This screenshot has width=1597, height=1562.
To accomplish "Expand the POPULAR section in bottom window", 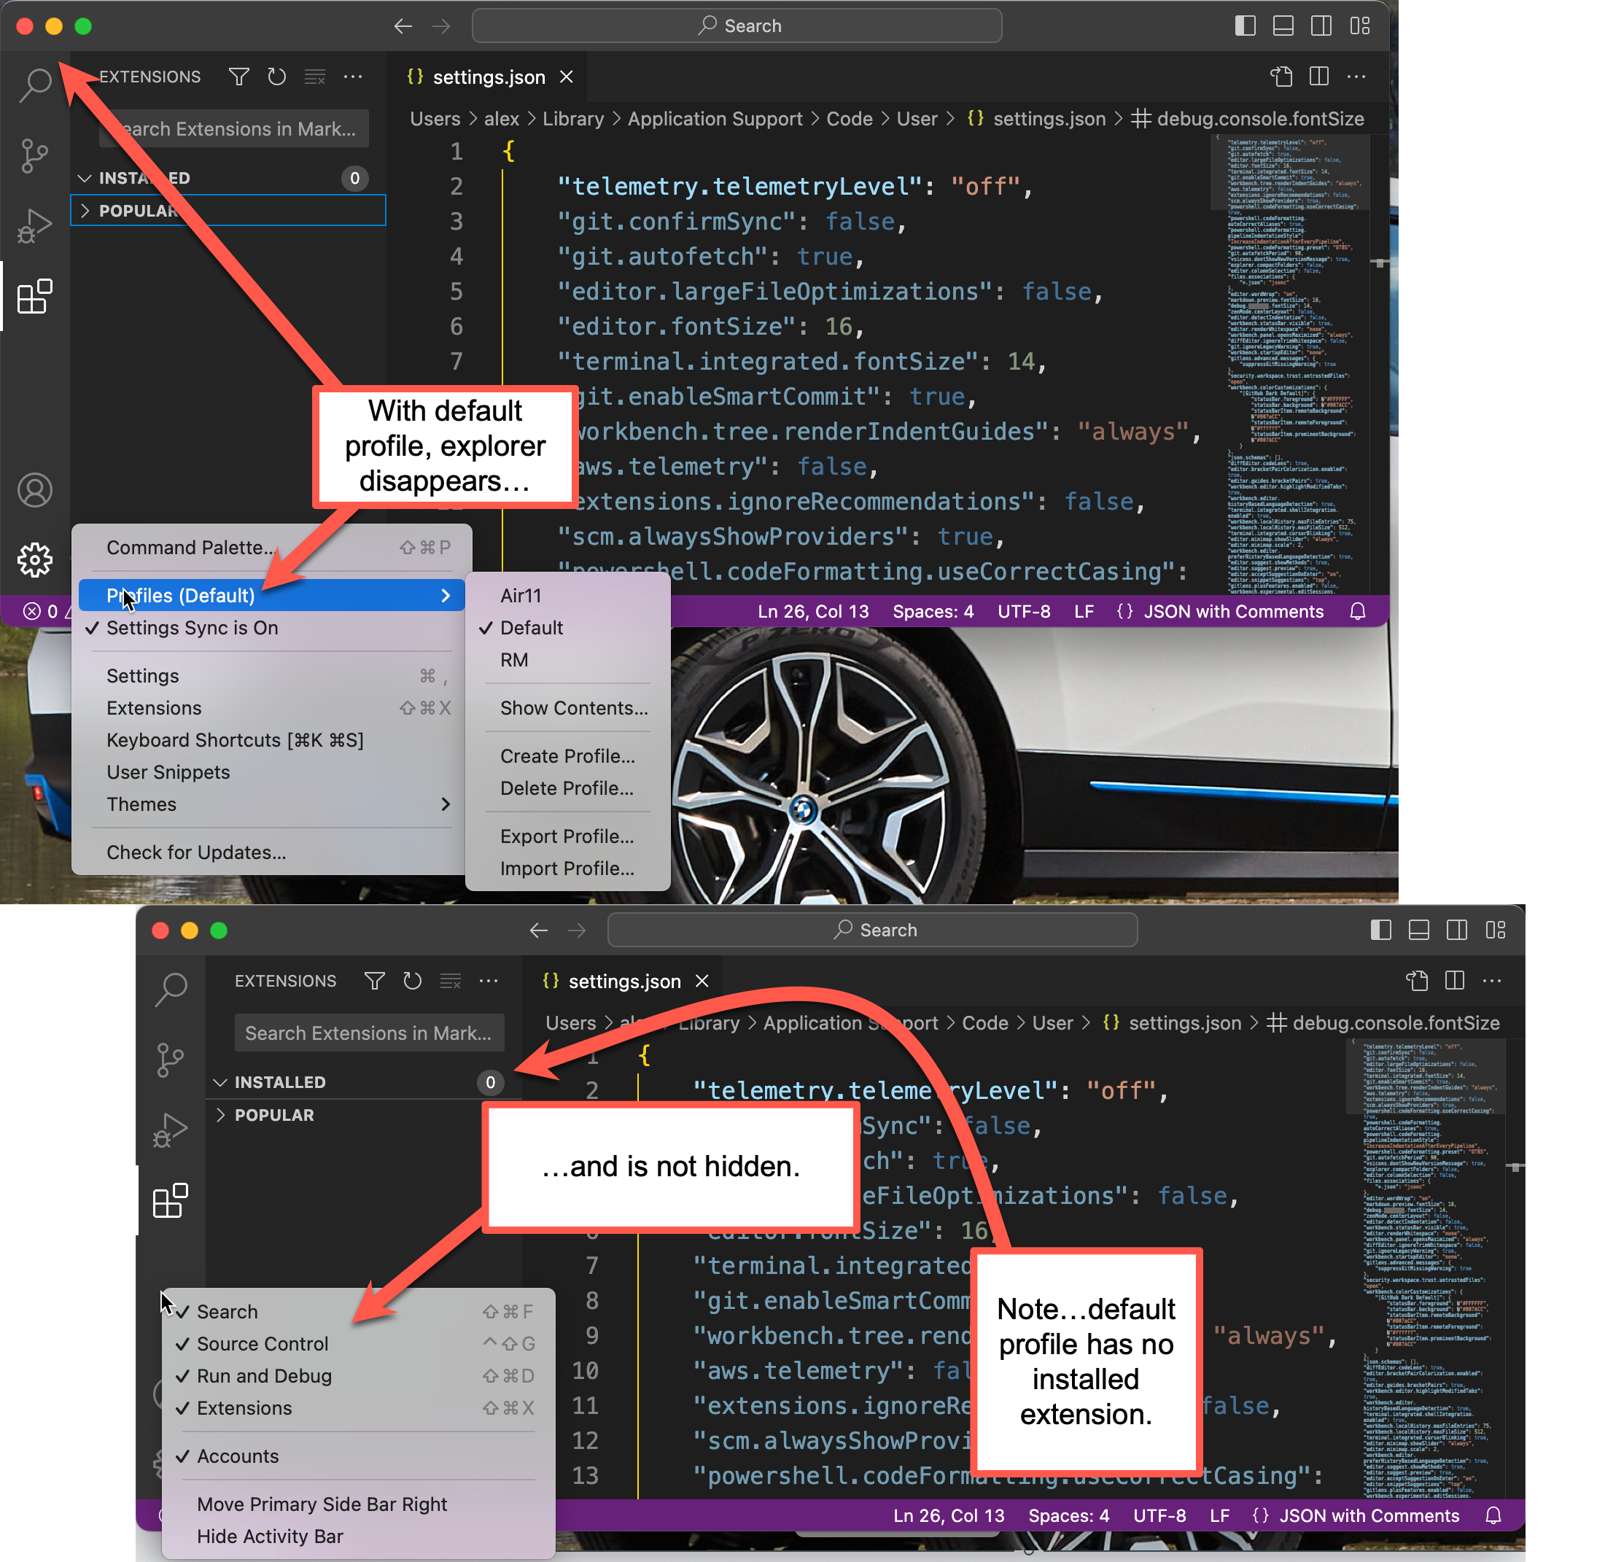I will 274,1115.
